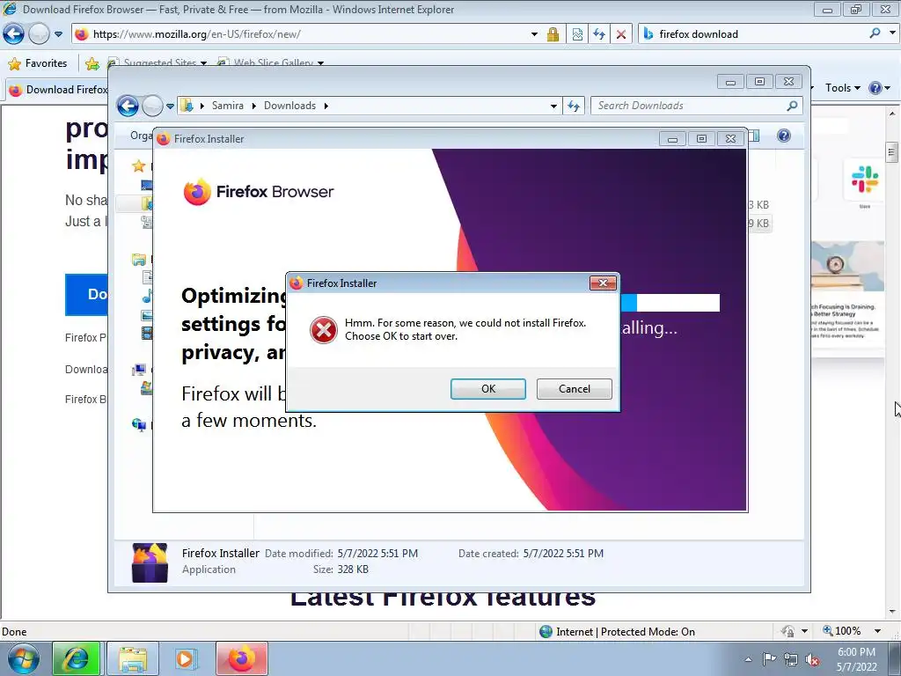Open the Windows Start menu
Viewport: 901px width, 676px height.
pos(24,658)
